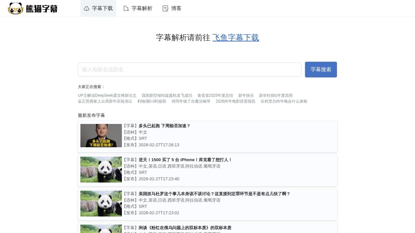415x233 pixels.
Task: Click the blog notepad icon
Action: (x=166, y=8)
